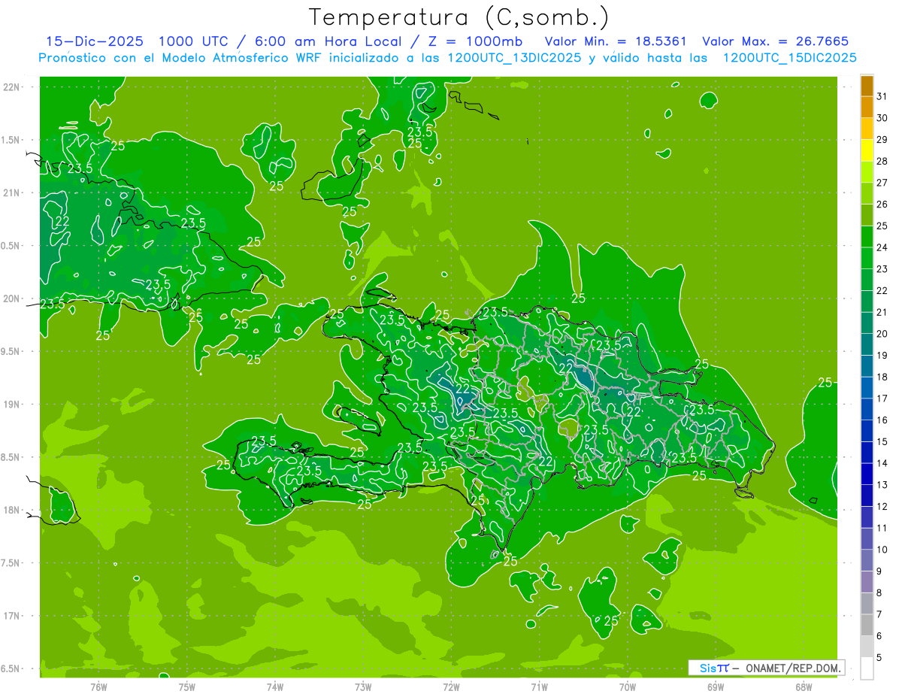Click the '20N' latitude axis label

point(12,298)
